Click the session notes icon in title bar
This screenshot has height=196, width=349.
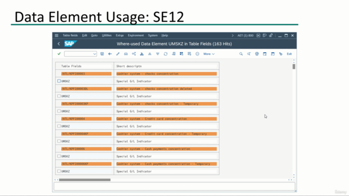coord(264,35)
